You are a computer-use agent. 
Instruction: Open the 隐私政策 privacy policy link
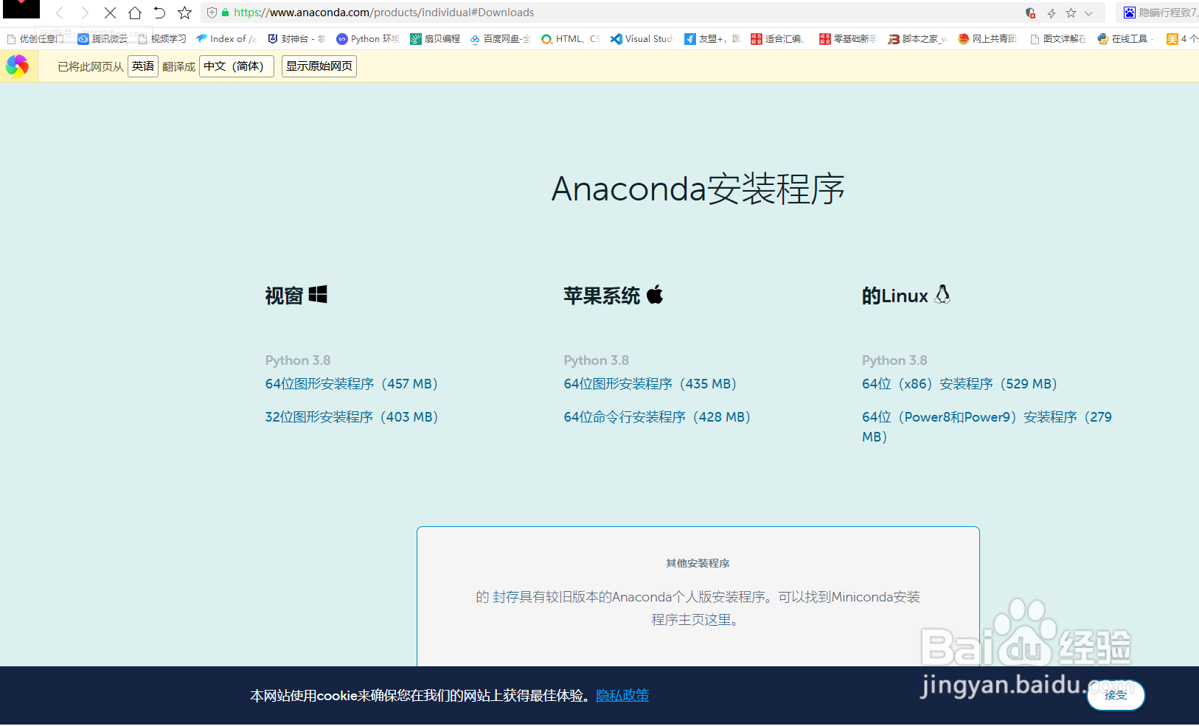[x=622, y=695]
